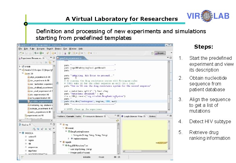This screenshot has height=163, width=236.
Task: Open the Experiment Resources view menu
Action: (x=54, y=62)
